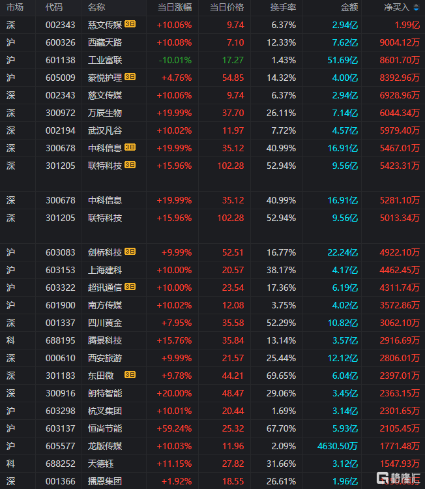Click the 3日 badge next to 联特科技

pos(130,165)
